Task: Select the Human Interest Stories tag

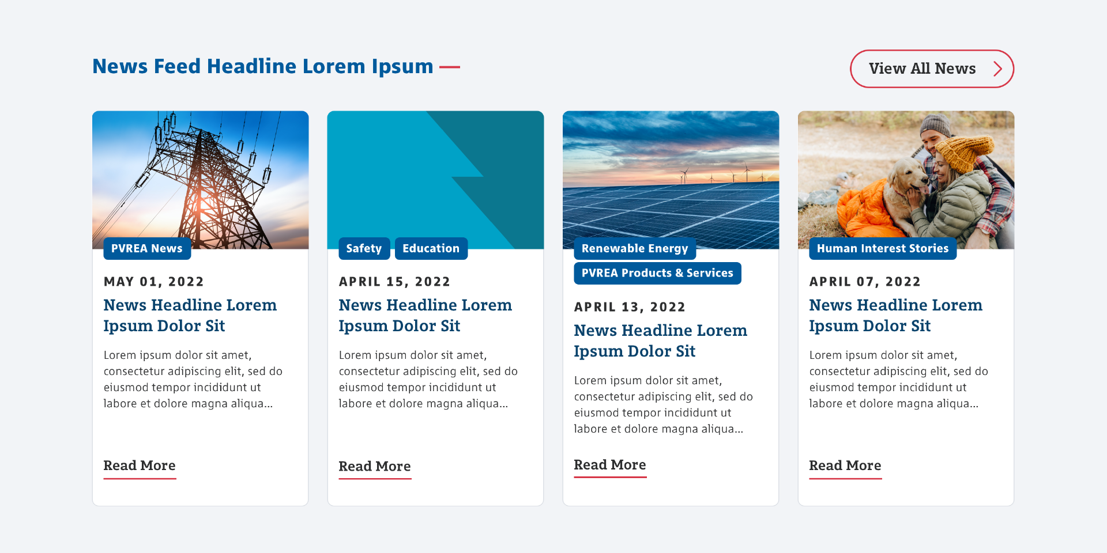Action: coord(883,248)
